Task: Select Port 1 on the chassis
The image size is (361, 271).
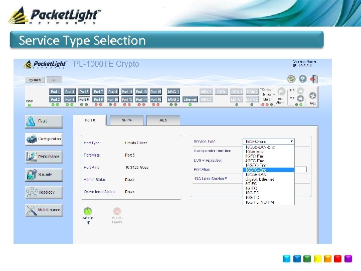Action: [x=55, y=92]
